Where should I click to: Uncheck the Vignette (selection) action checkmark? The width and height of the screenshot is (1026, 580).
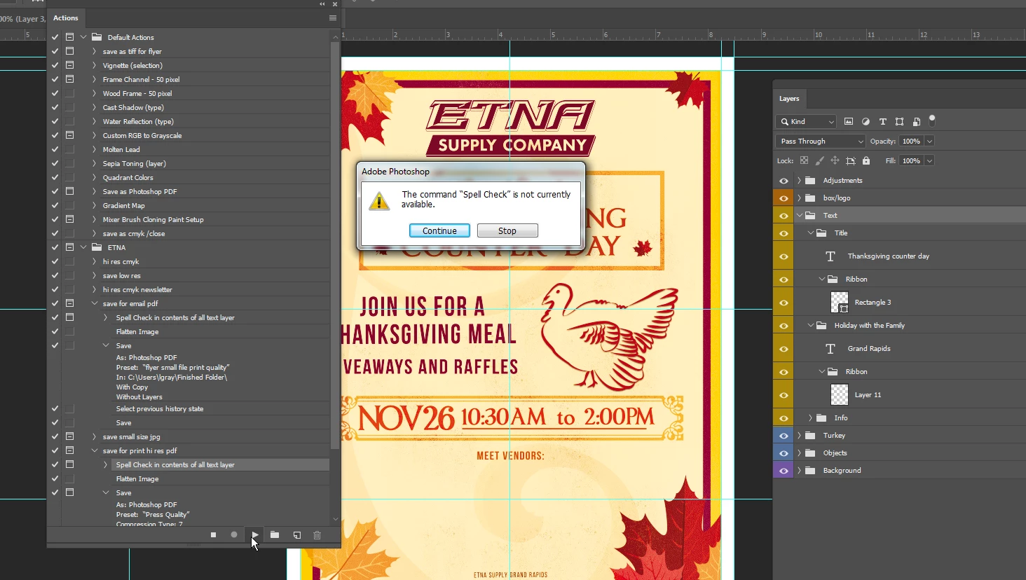[x=55, y=65]
